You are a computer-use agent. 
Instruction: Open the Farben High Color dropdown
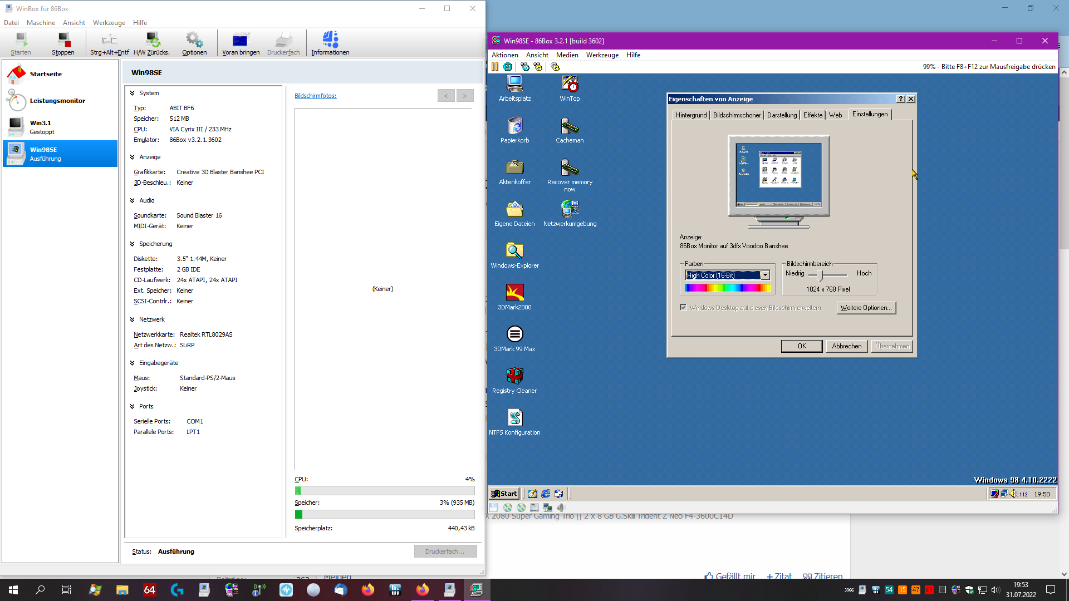(x=766, y=275)
